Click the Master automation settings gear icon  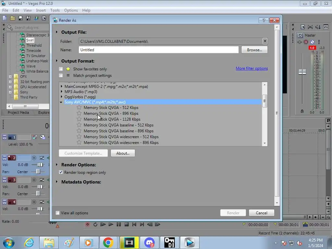tap(306, 42)
